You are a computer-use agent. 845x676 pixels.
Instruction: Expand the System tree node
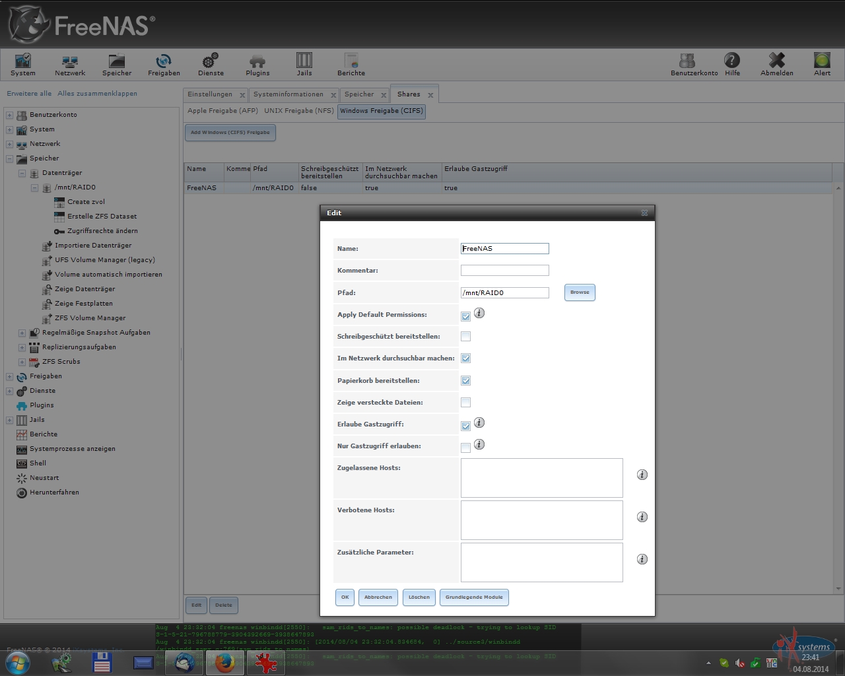9,129
